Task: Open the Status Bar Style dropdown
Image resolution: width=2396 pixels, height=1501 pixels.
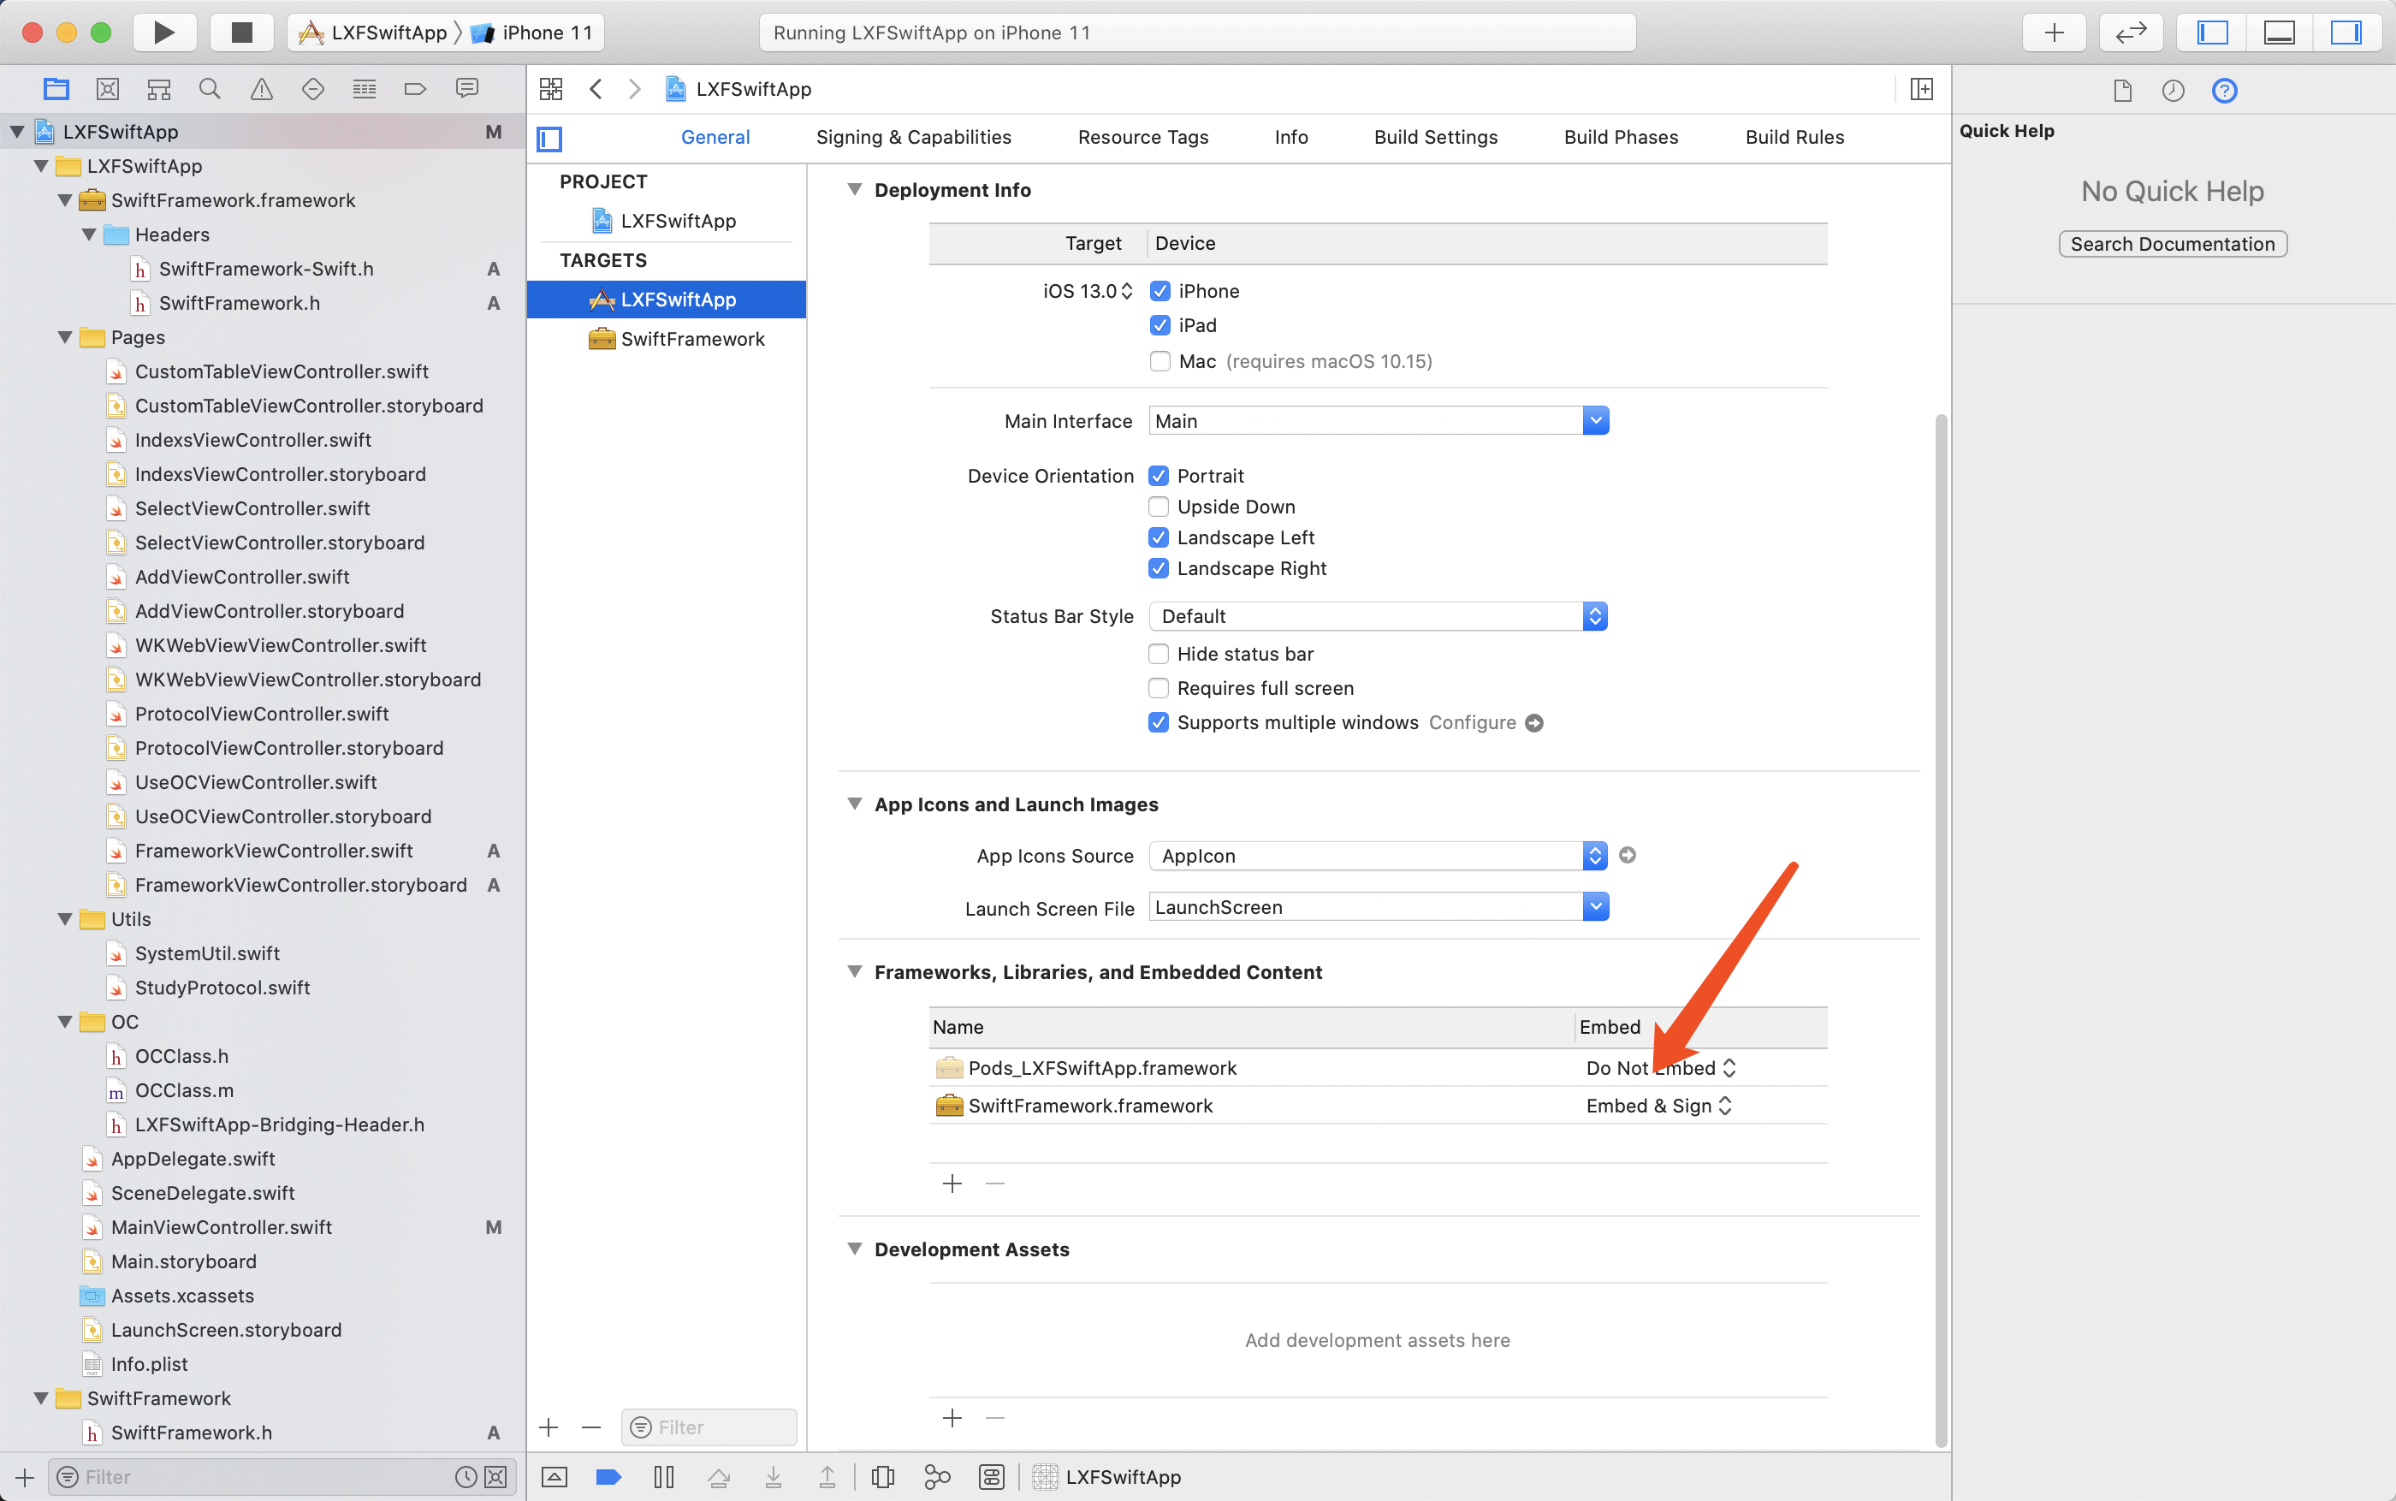Action: click(x=1378, y=616)
